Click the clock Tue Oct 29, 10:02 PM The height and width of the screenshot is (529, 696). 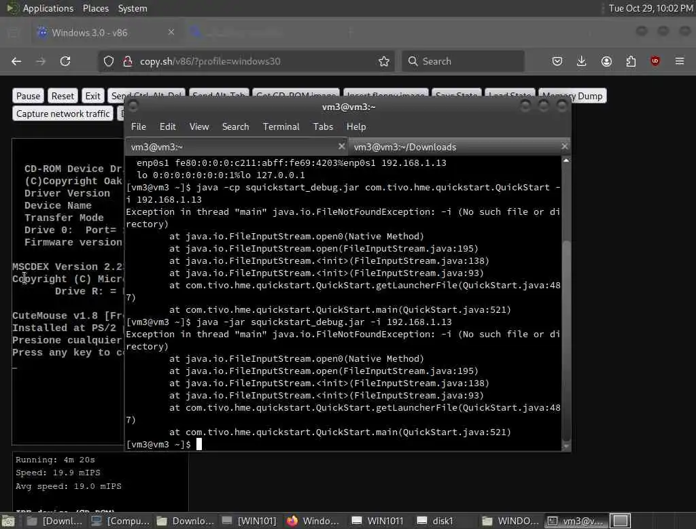[650, 8]
